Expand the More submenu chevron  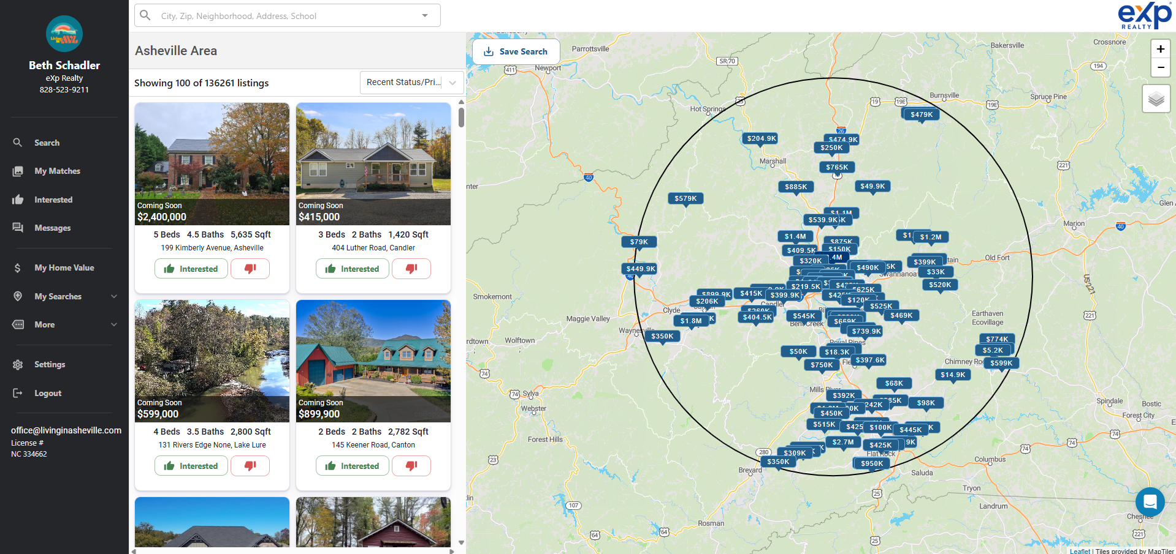coord(114,324)
